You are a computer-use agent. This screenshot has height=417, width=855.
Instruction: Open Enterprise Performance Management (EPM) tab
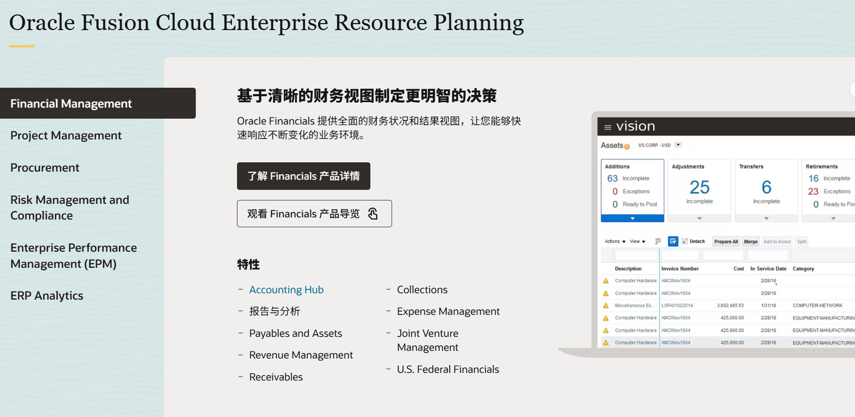[x=73, y=256]
